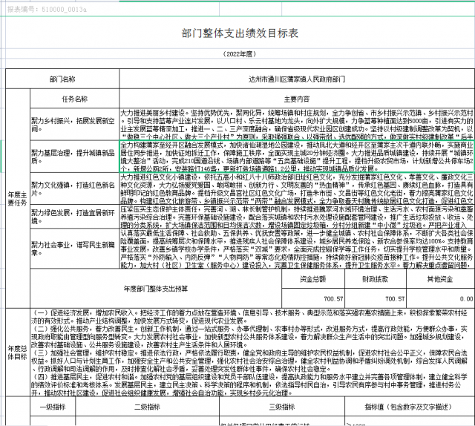This screenshot has height=426, width=475.
Task: Select the 三级指标 column header
Action: point(282,407)
